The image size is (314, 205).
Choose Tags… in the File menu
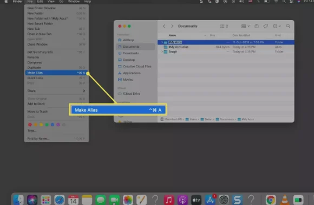(x=56, y=131)
